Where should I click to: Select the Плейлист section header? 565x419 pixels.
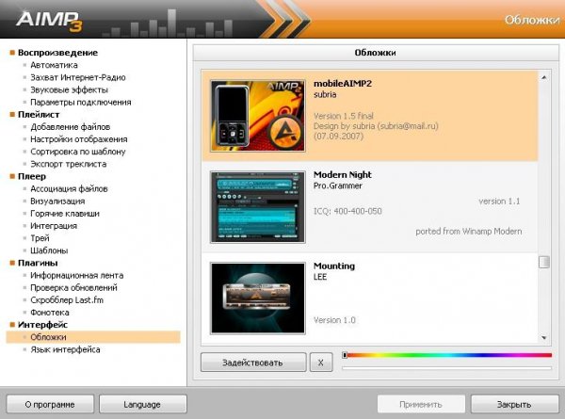pos(39,115)
